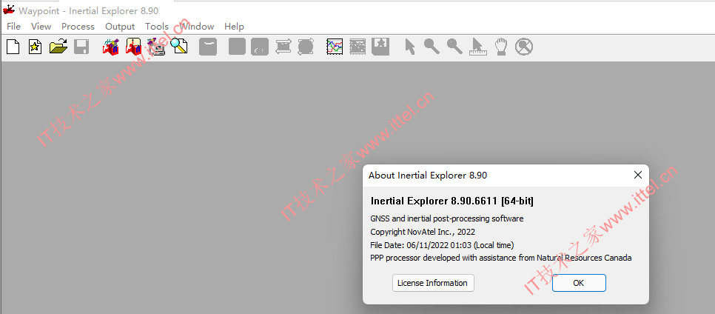
Task: Click the magnifier-over-document view file icon
Action: coord(179,47)
